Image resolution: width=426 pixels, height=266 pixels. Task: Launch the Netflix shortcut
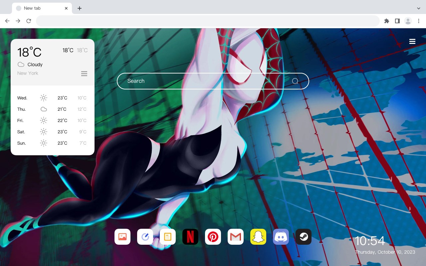coord(190,237)
